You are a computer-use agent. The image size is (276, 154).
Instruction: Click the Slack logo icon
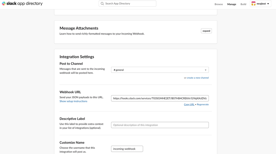click(4, 4)
